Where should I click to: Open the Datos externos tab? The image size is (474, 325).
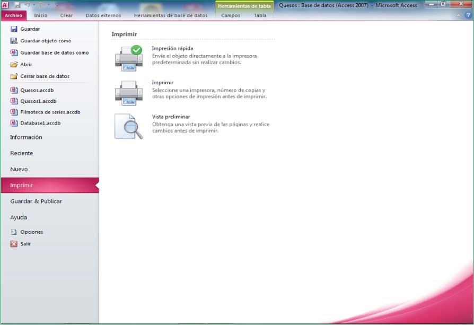pyautogui.click(x=103, y=15)
